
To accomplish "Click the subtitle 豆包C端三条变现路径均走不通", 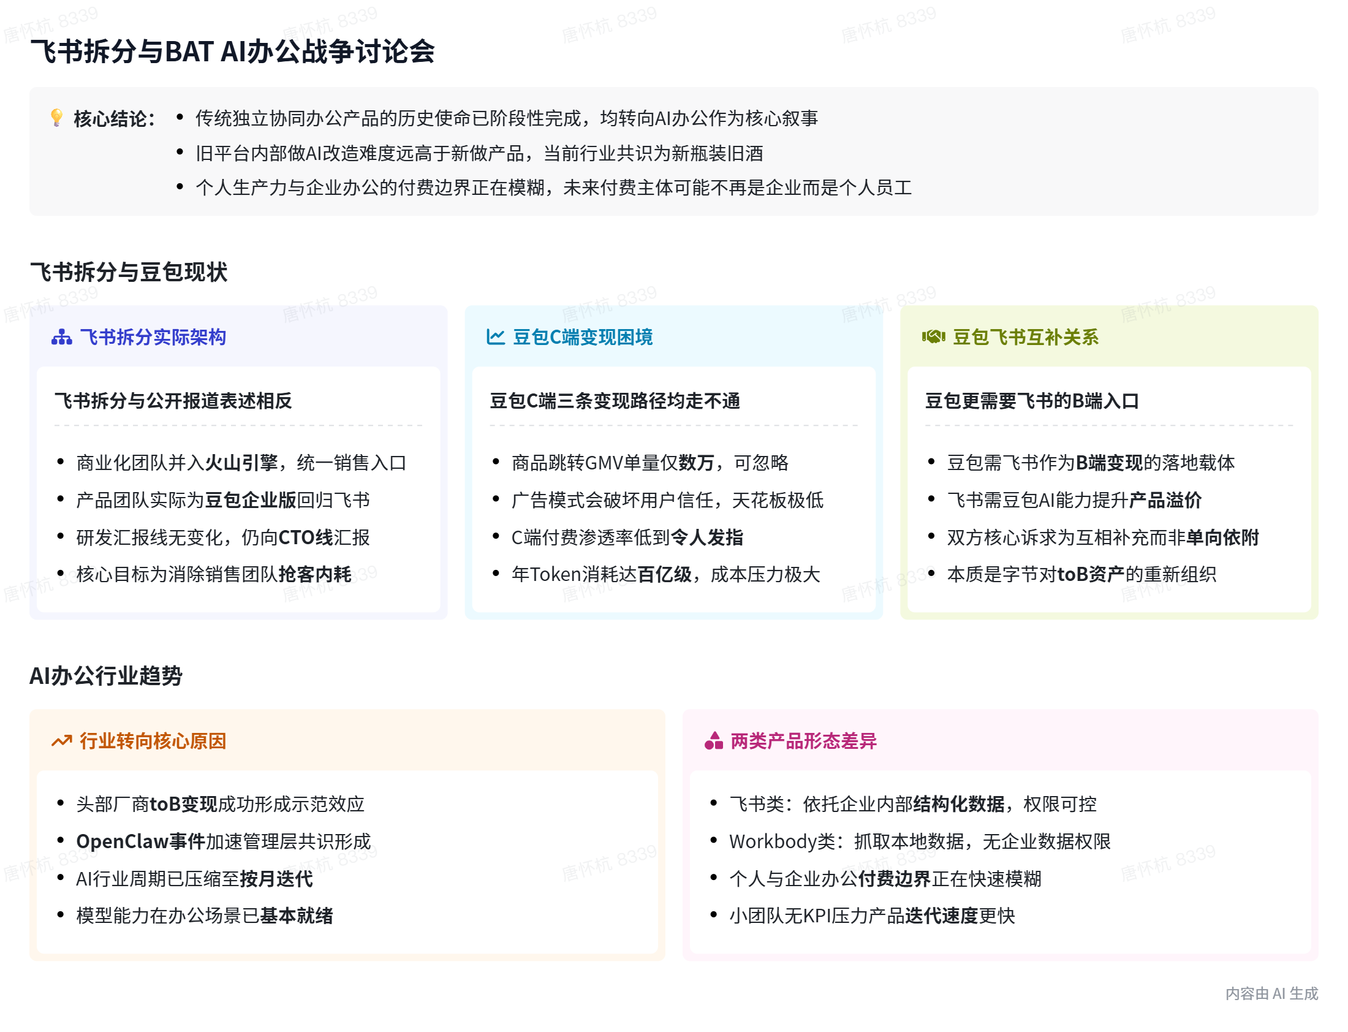I will [x=615, y=401].
